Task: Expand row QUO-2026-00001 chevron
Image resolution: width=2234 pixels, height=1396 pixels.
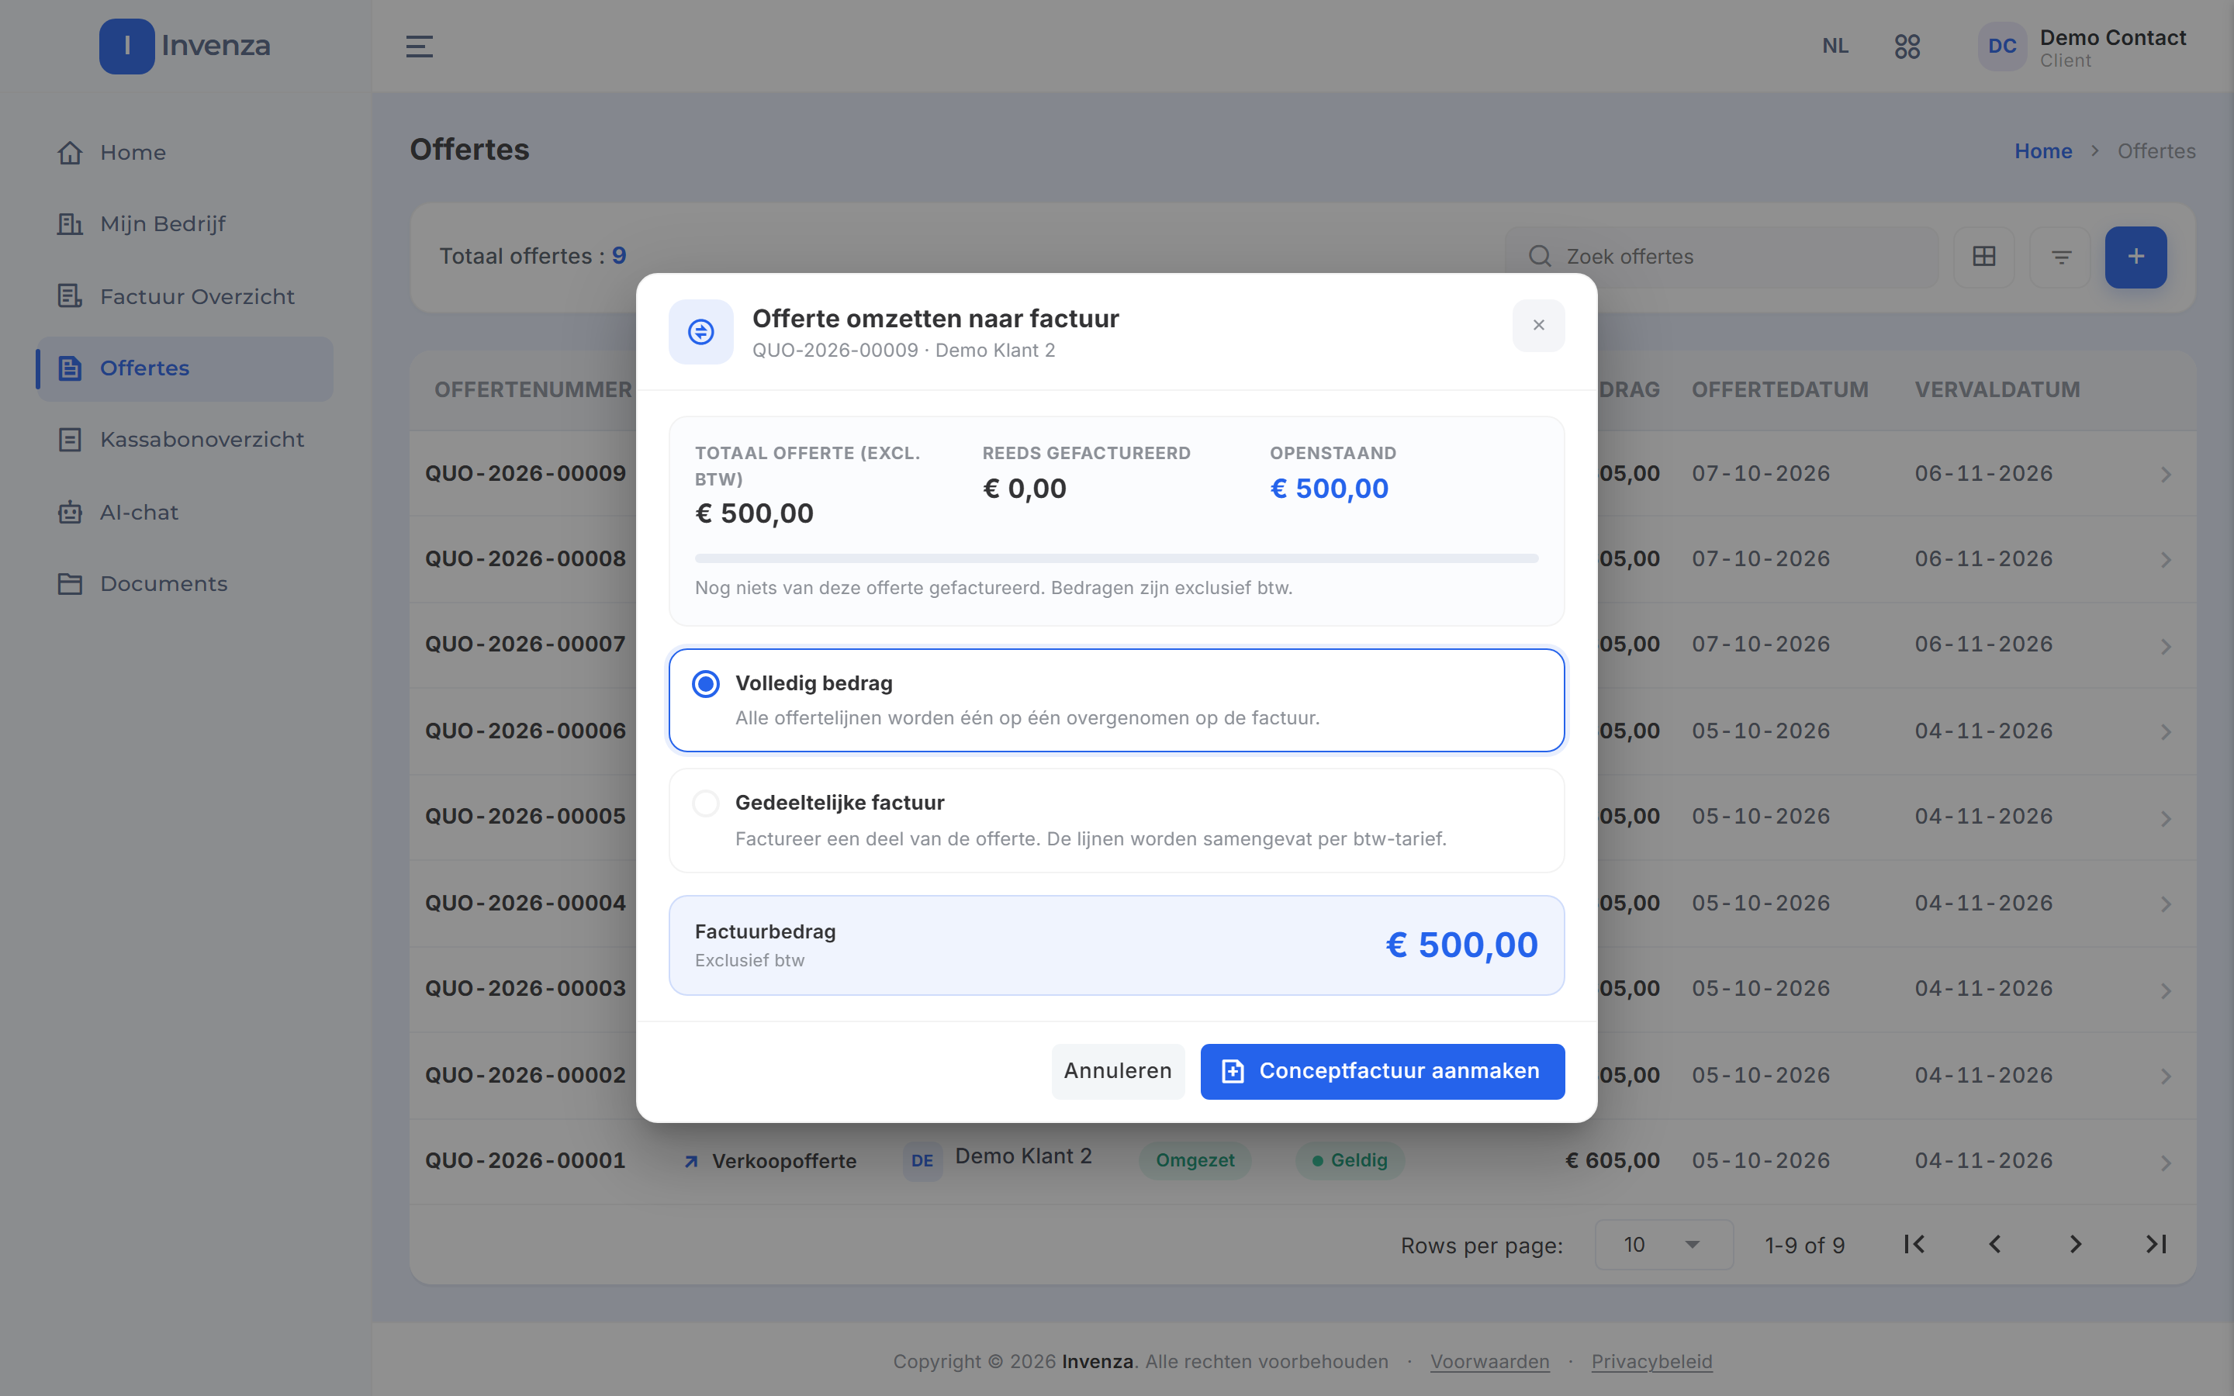Action: tap(2166, 1163)
